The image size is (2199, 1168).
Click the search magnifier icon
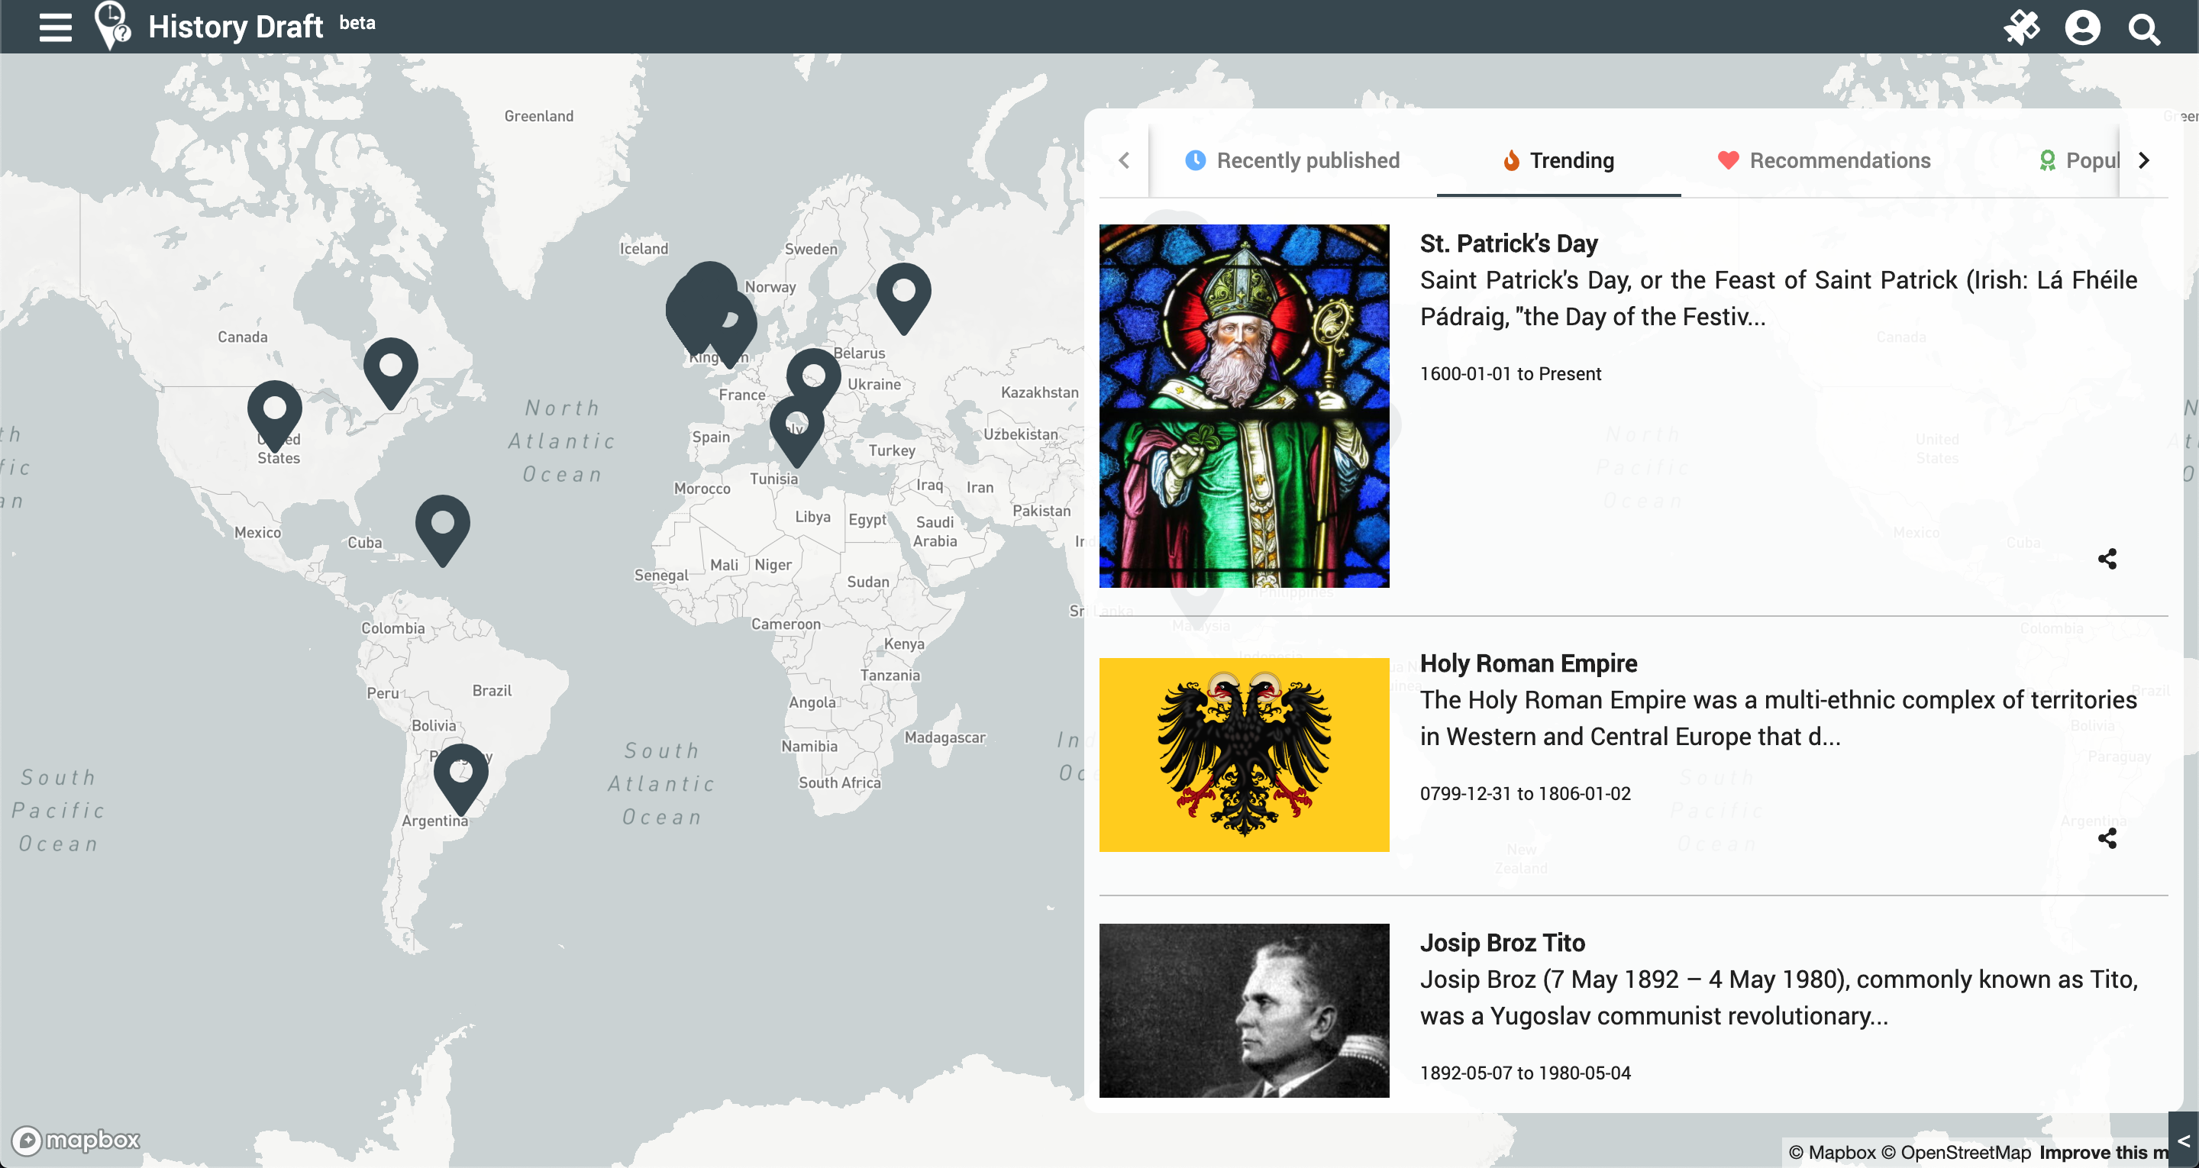2143,29
